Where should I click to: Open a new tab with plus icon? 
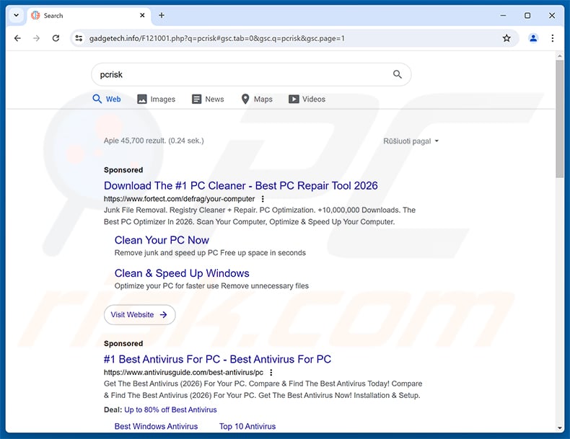pos(162,15)
